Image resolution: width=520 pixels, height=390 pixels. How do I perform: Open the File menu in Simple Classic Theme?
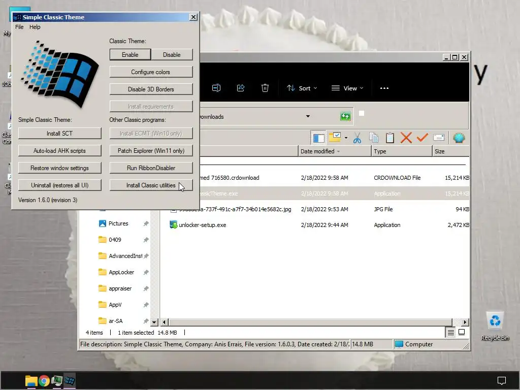click(19, 27)
